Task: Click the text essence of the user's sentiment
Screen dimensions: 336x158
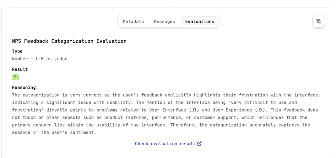Action: pyautogui.click(x=54, y=132)
